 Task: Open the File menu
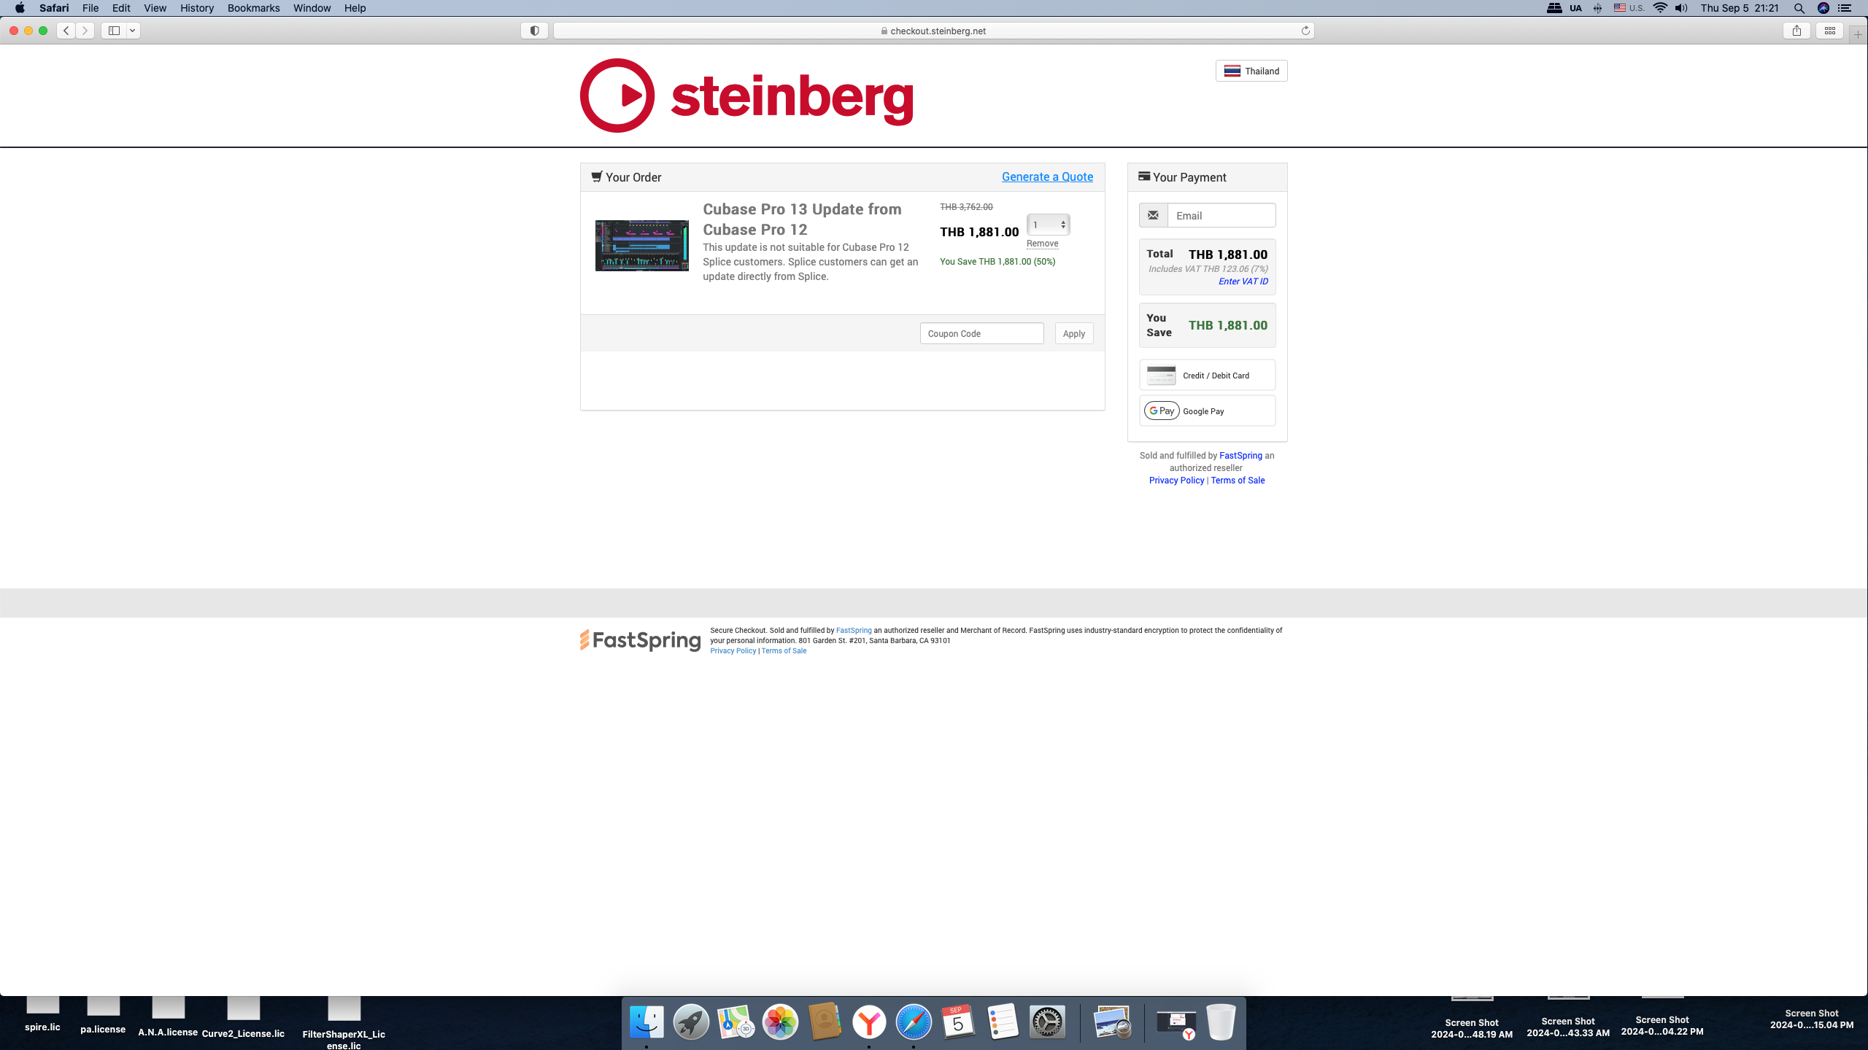pos(90,8)
